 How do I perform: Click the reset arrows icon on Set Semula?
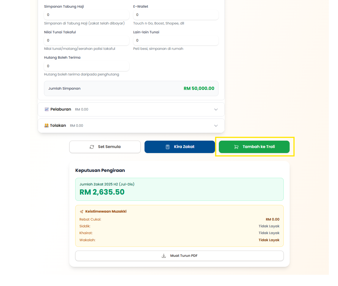pos(92,147)
